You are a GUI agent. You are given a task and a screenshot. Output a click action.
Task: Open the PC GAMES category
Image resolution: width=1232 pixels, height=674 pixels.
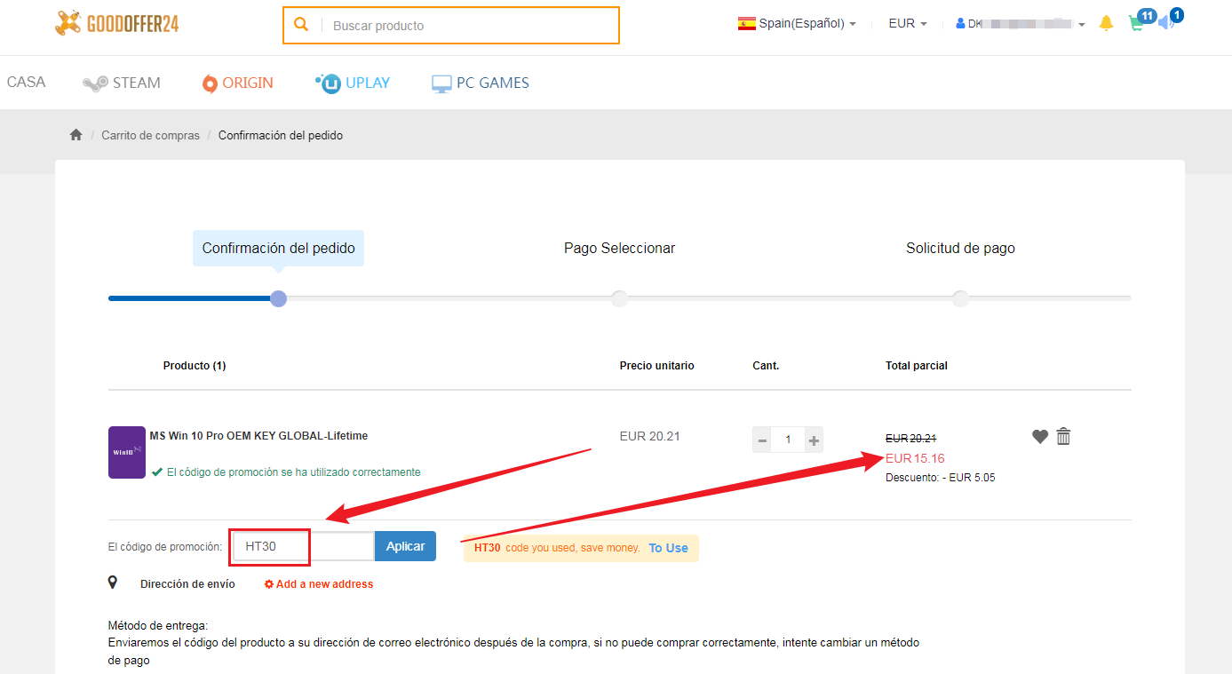[x=480, y=83]
